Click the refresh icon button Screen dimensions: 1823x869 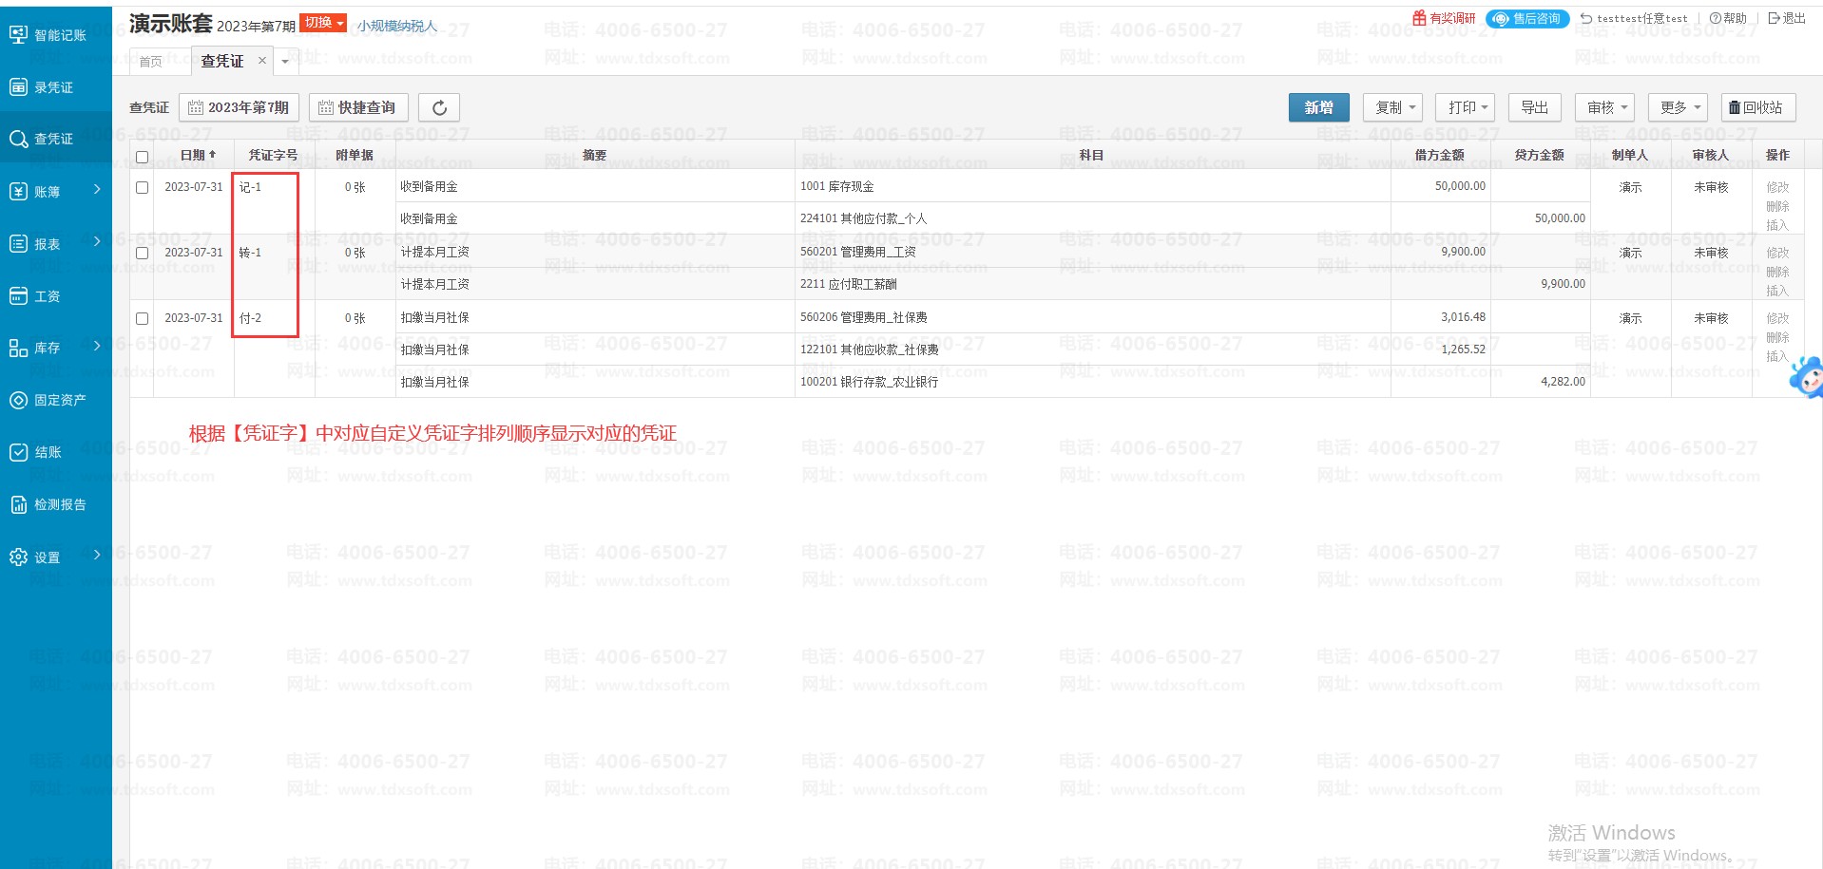pos(439,108)
